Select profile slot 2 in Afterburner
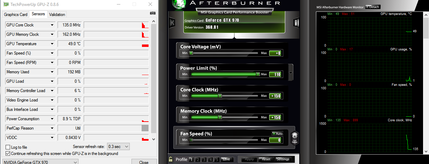The width and height of the screenshot is (429, 164). [x=198, y=159]
